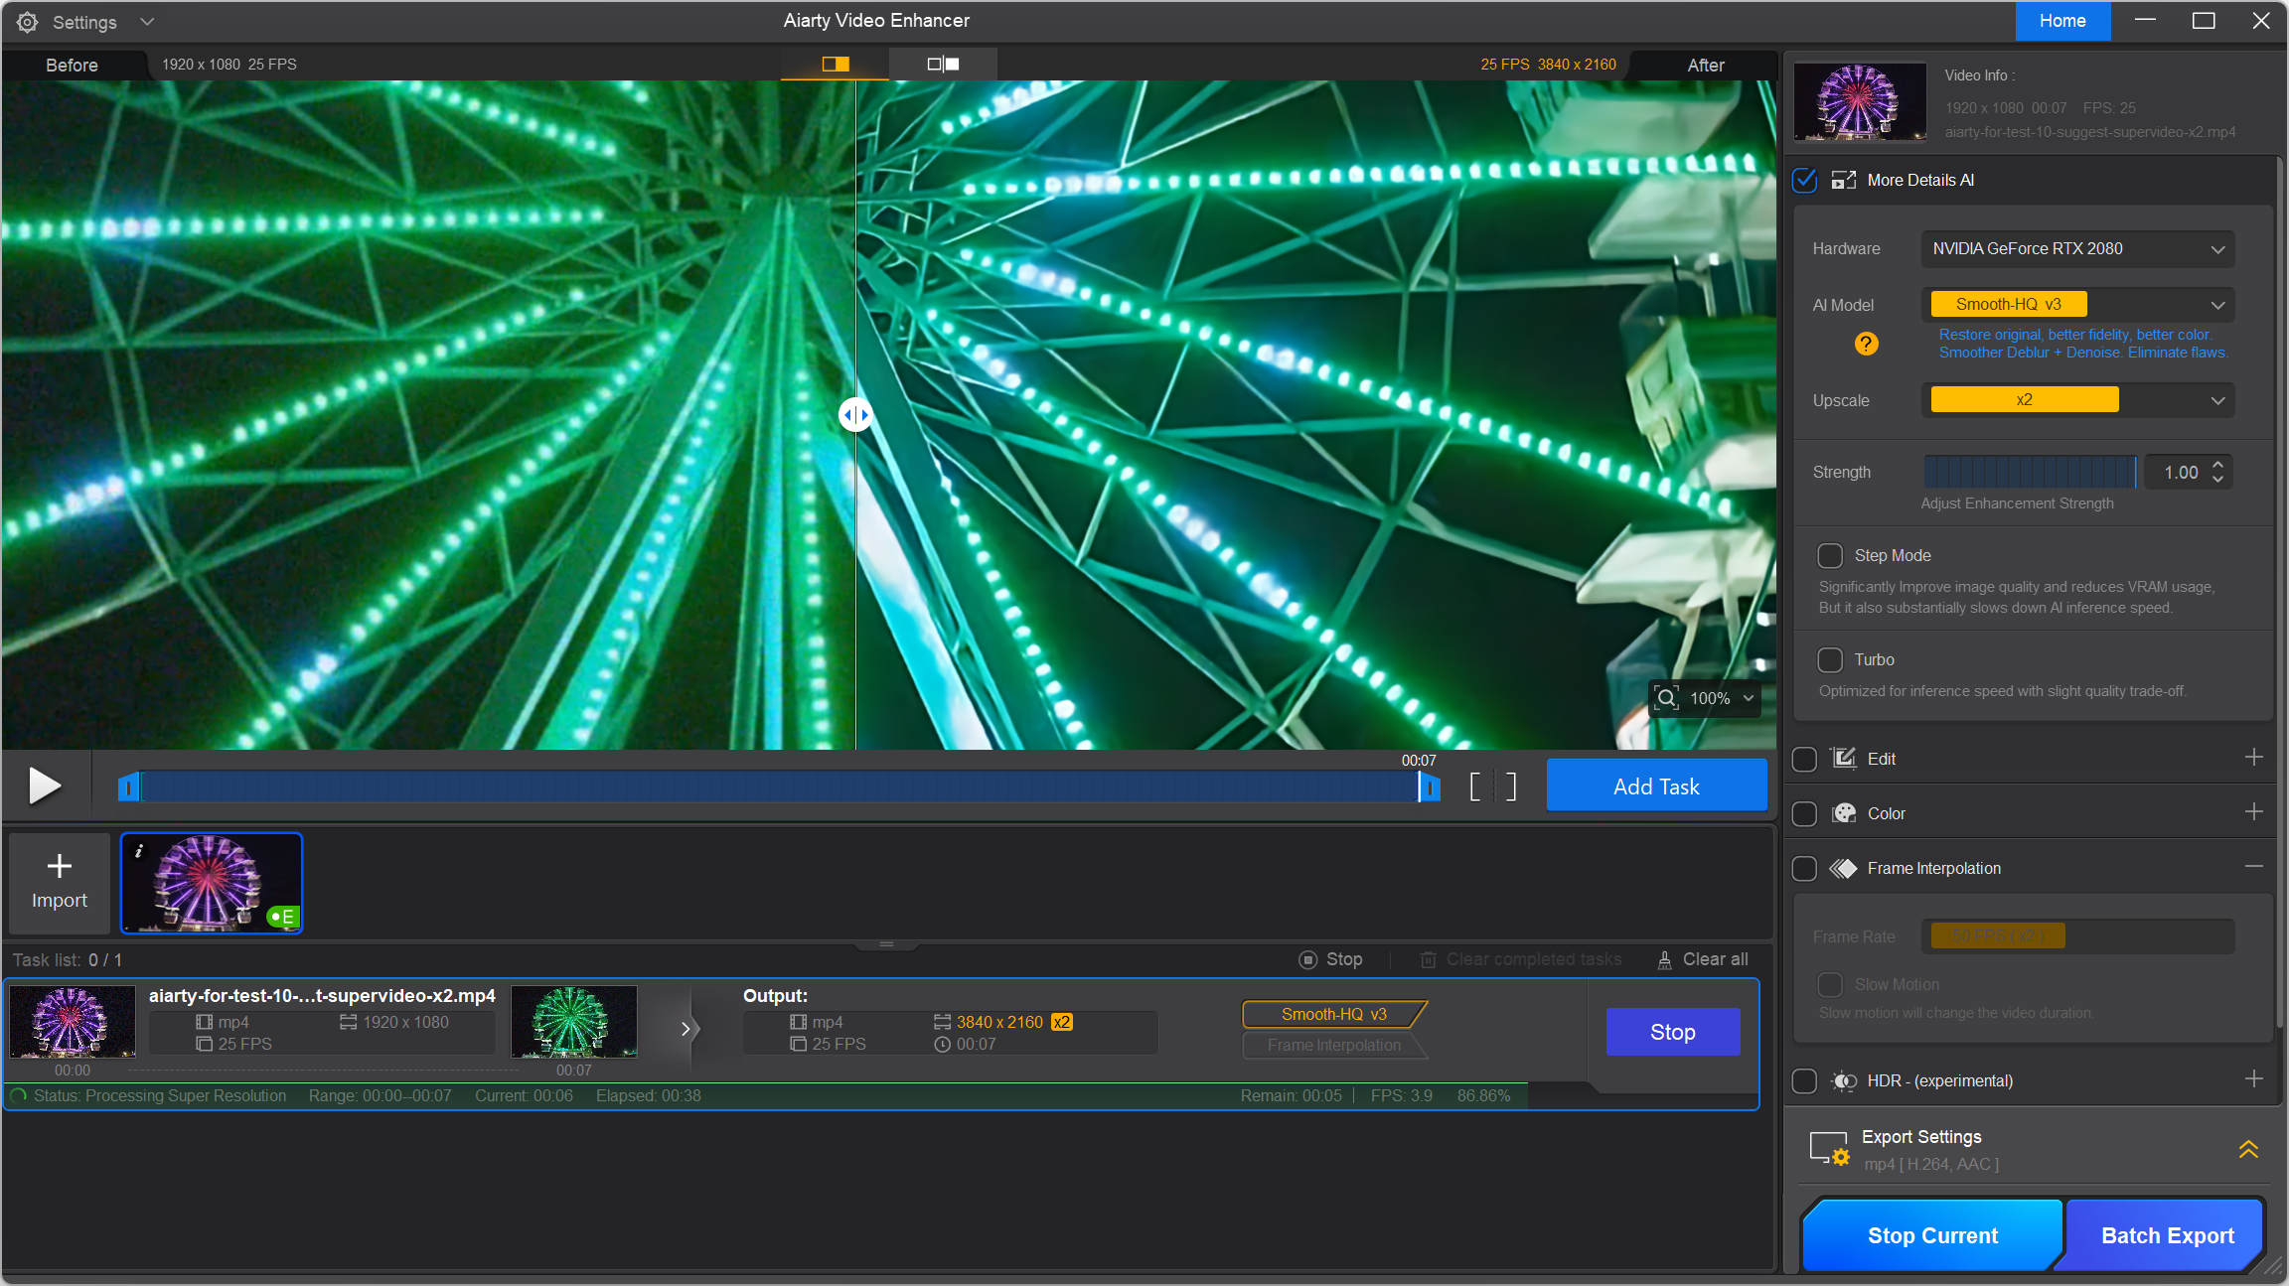Image resolution: width=2289 pixels, height=1286 pixels.
Task: Click the Add Task button
Action: point(1656,786)
